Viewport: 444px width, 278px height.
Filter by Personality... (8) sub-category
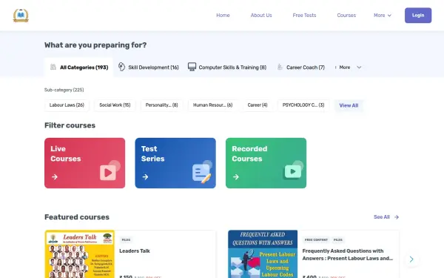tap(161, 105)
